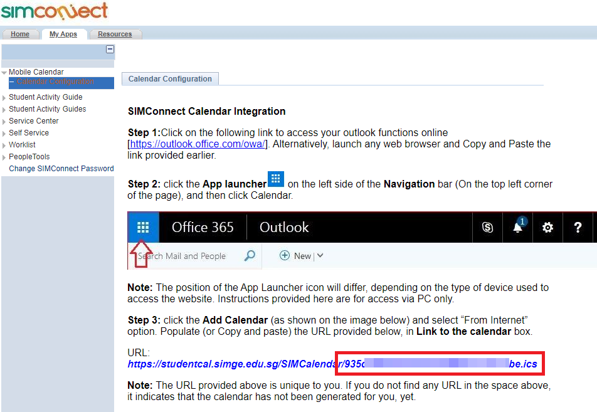Click the SIMConnect logo
Viewport: 597px width, 412px height.
55,11
